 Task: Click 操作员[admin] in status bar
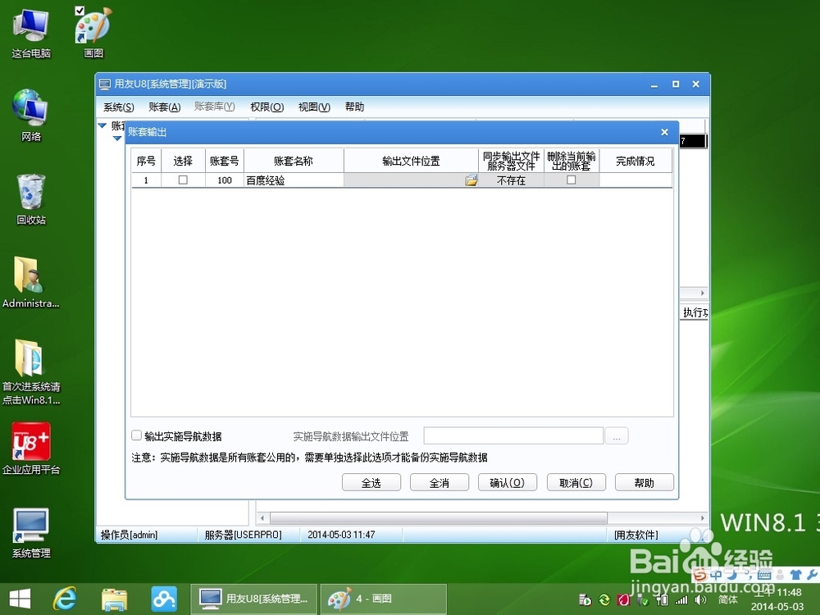coord(130,535)
